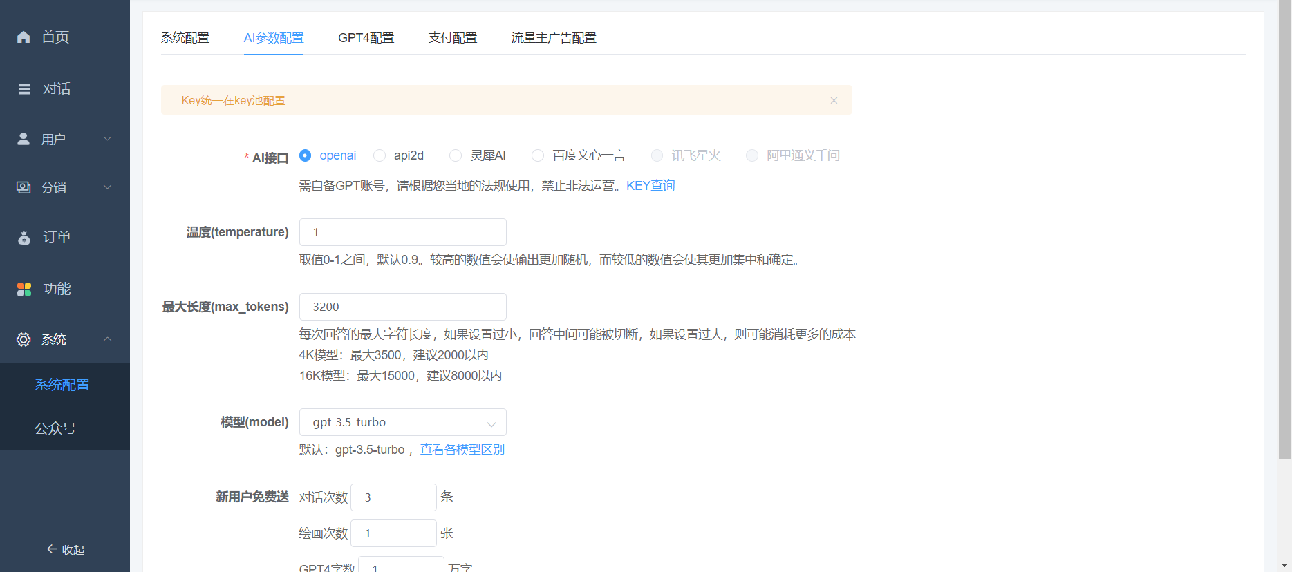Dismiss the Key统一在key池配置 alert
Screen dimensions: 1292x572
(834, 100)
